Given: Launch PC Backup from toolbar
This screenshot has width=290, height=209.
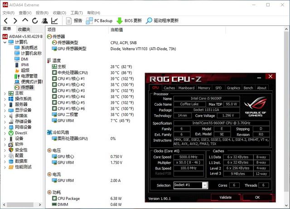Looking at the screenshot, I should 99,20.
